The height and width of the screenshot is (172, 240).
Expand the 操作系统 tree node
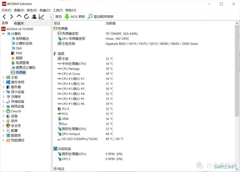coord(3,82)
